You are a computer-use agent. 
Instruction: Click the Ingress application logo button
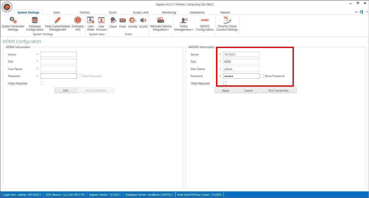pyautogui.click(x=7, y=7)
